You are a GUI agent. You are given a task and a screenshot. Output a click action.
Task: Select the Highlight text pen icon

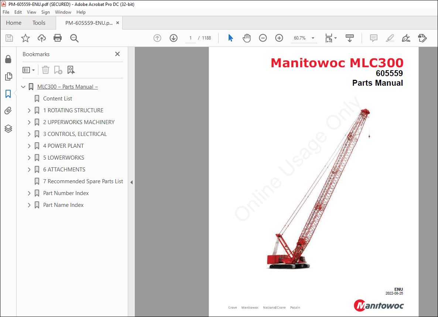click(390, 38)
